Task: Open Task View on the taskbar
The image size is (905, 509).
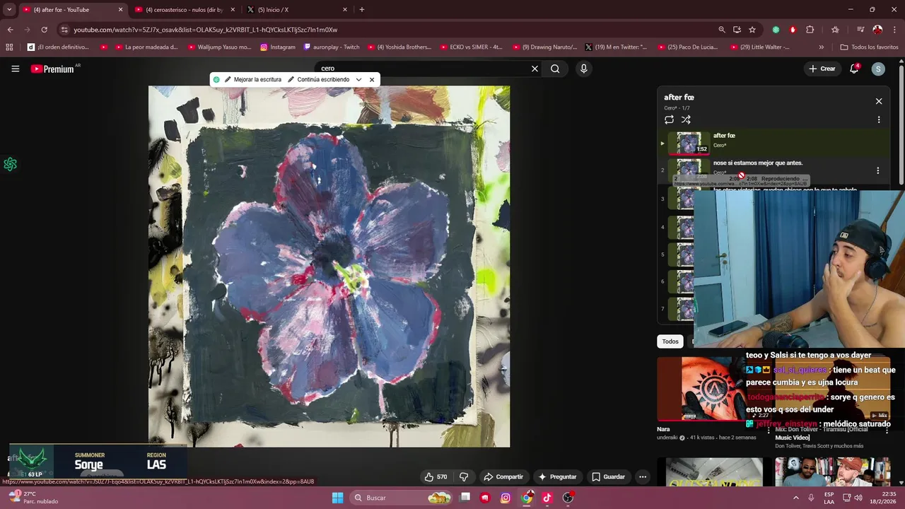Action: coord(465,498)
